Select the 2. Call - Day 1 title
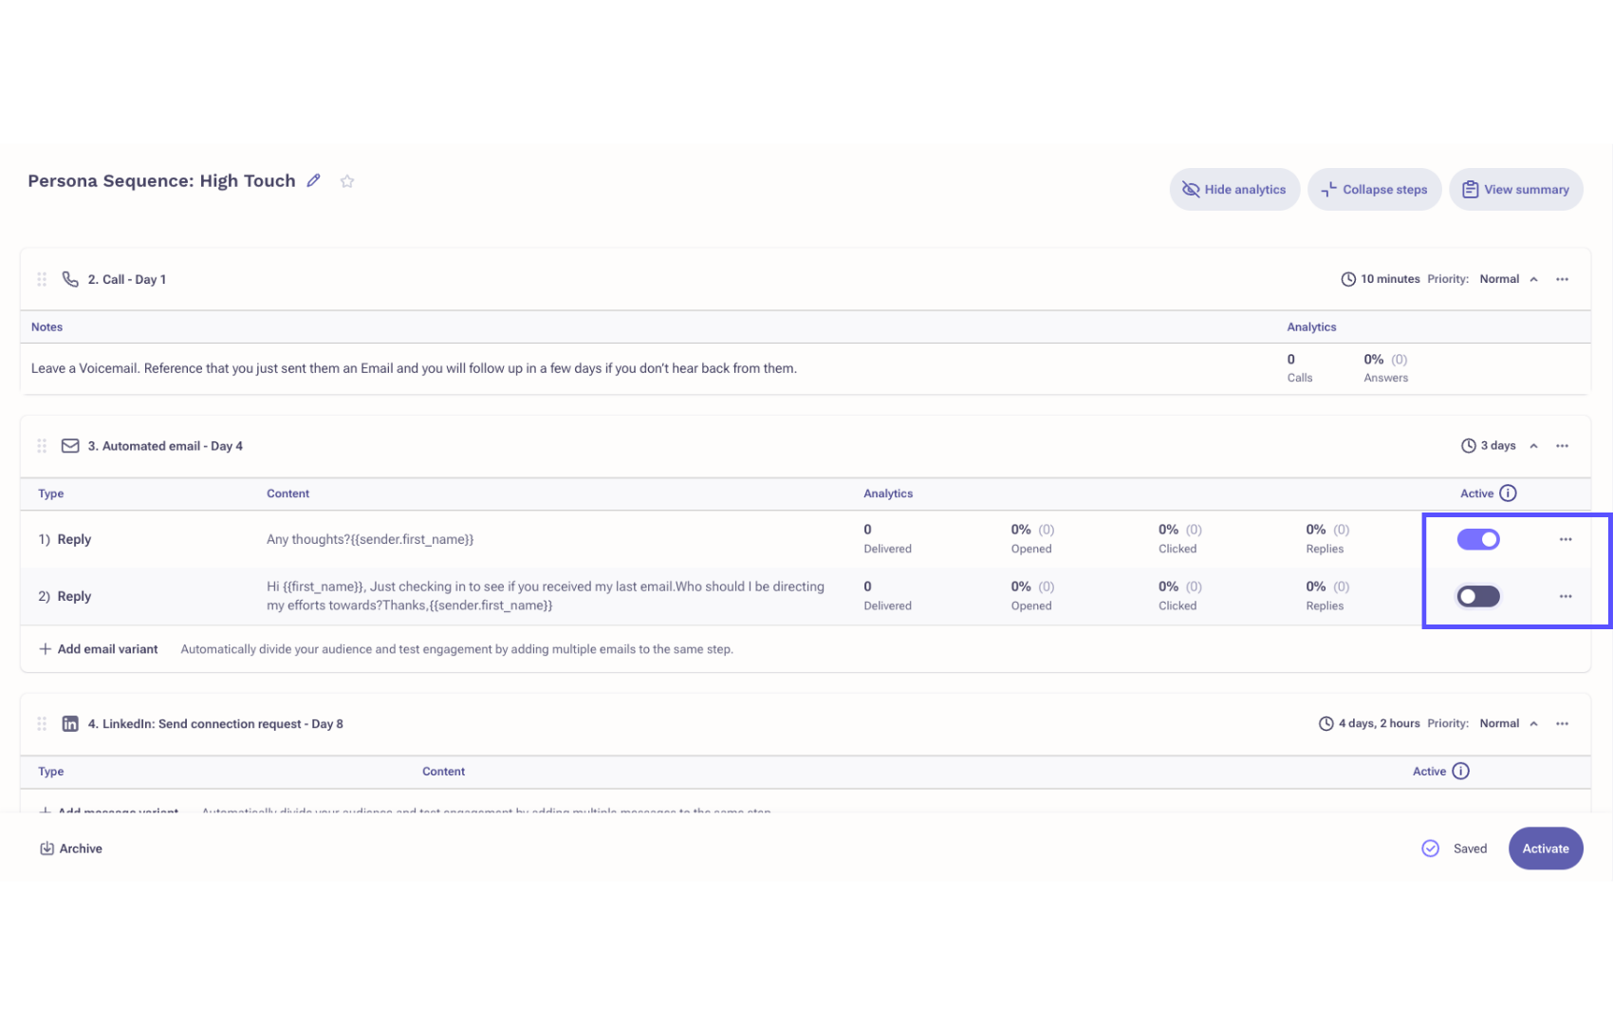 point(127,279)
